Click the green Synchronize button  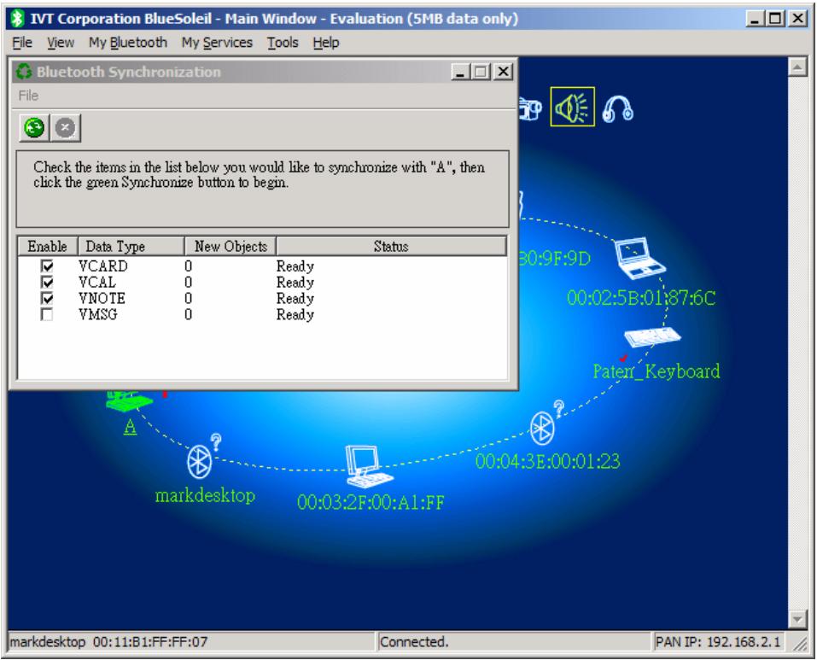pos(34,127)
